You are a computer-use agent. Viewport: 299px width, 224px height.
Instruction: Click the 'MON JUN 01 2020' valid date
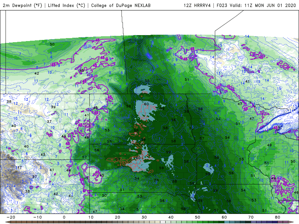(x=275, y=5)
